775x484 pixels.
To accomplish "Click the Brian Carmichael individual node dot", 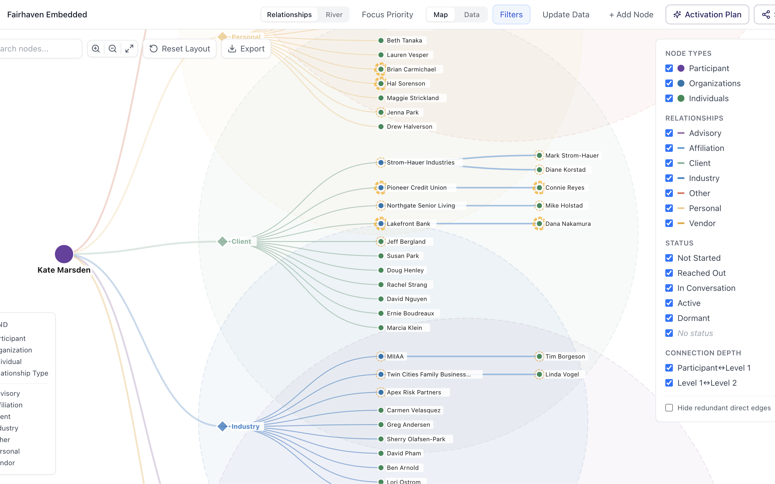I will coord(381,69).
